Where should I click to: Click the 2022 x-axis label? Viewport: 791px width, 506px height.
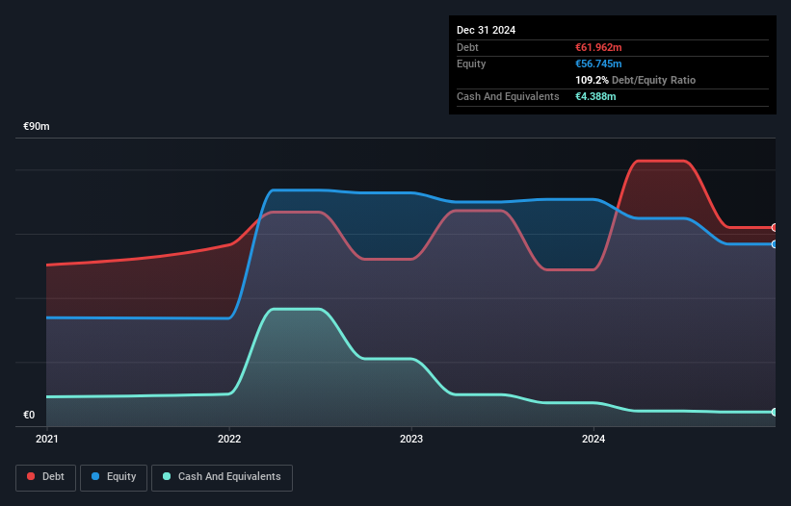click(x=229, y=439)
